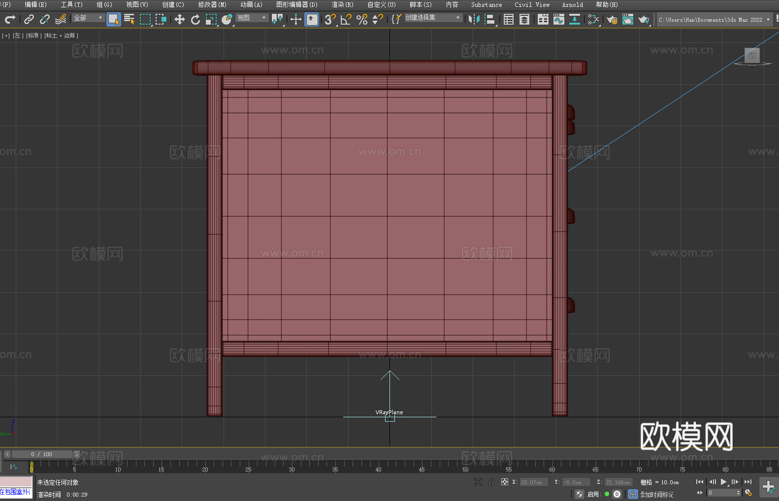The height and width of the screenshot is (501, 779).
Task: Open the reference coordinate system 视图 dropdown
Action: (x=252, y=18)
